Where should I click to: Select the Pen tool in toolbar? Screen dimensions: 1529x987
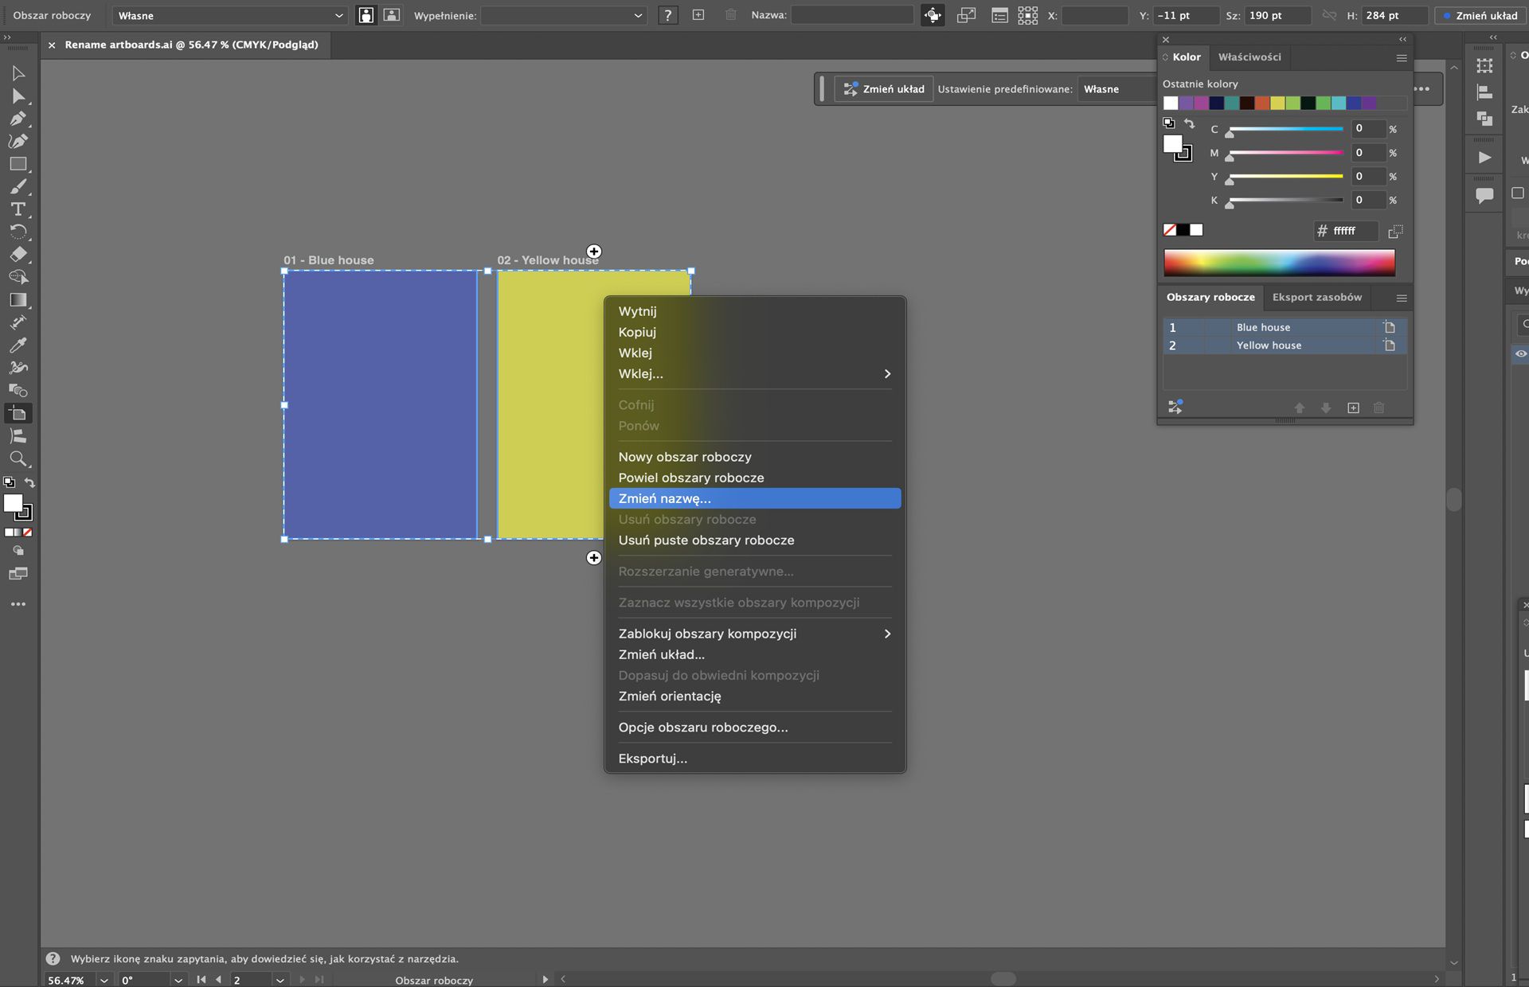tap(18, 119)
